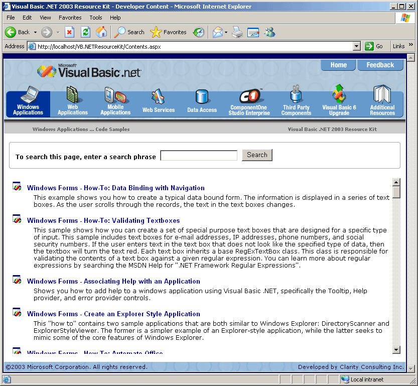Click the sample list scrollbar down arrow
Screen dimensions: 418x386
point(396,350)
